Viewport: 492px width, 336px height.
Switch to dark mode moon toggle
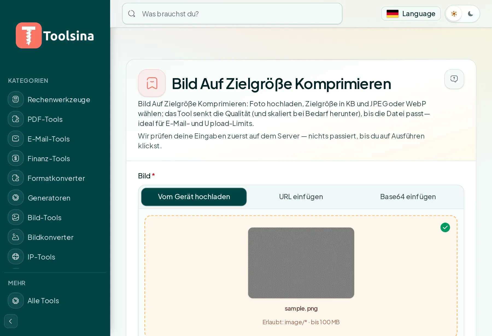pyautogui.click(x=470, y=14)
